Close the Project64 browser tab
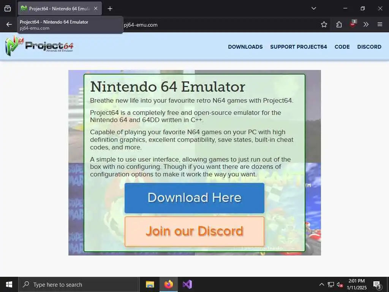 click(x=96, y=9)
